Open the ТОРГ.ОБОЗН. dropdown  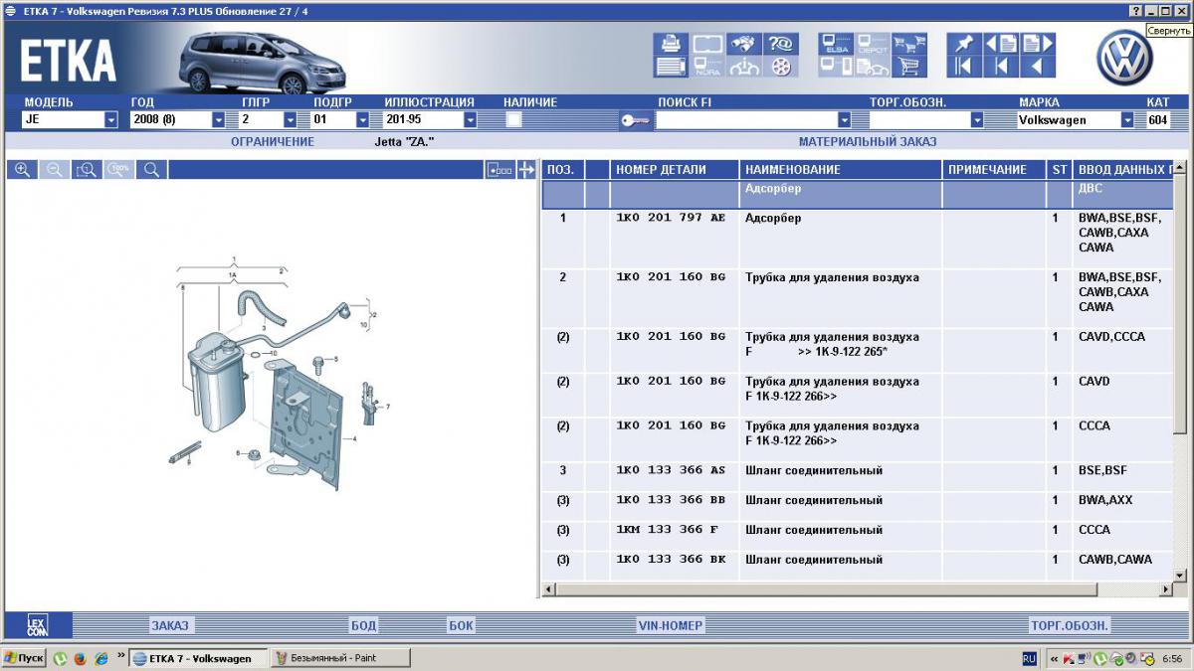point(977,119)
